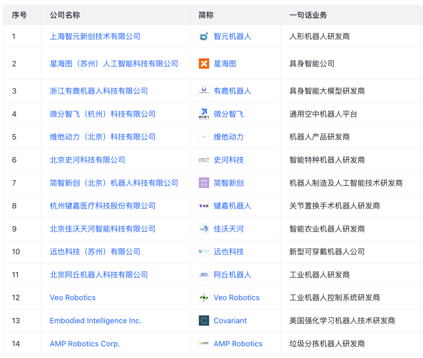Screen dimensions: 423x358
Task: Click the 有鹿机器人 logo icon
Action: point(204,91)
